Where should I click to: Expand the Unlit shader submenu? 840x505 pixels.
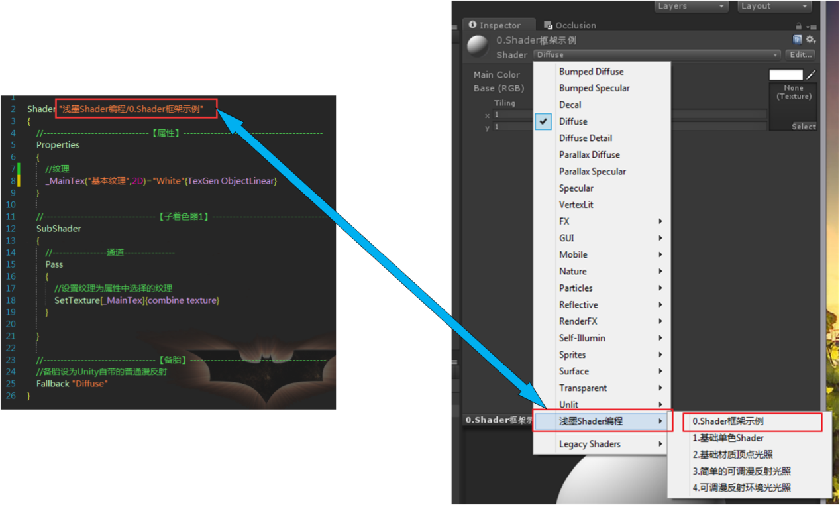click(x=602, y=404)
